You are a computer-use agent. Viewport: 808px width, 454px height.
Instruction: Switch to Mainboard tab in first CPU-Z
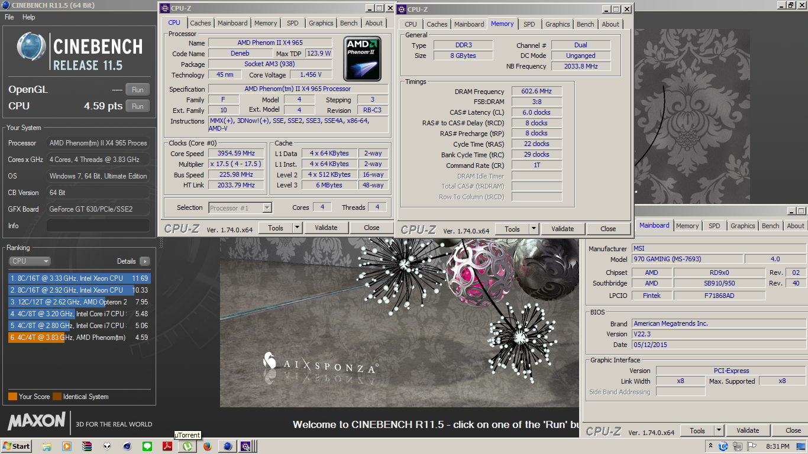[233, 23]
